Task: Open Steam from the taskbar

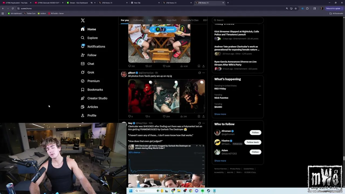Action: (208, 191)
